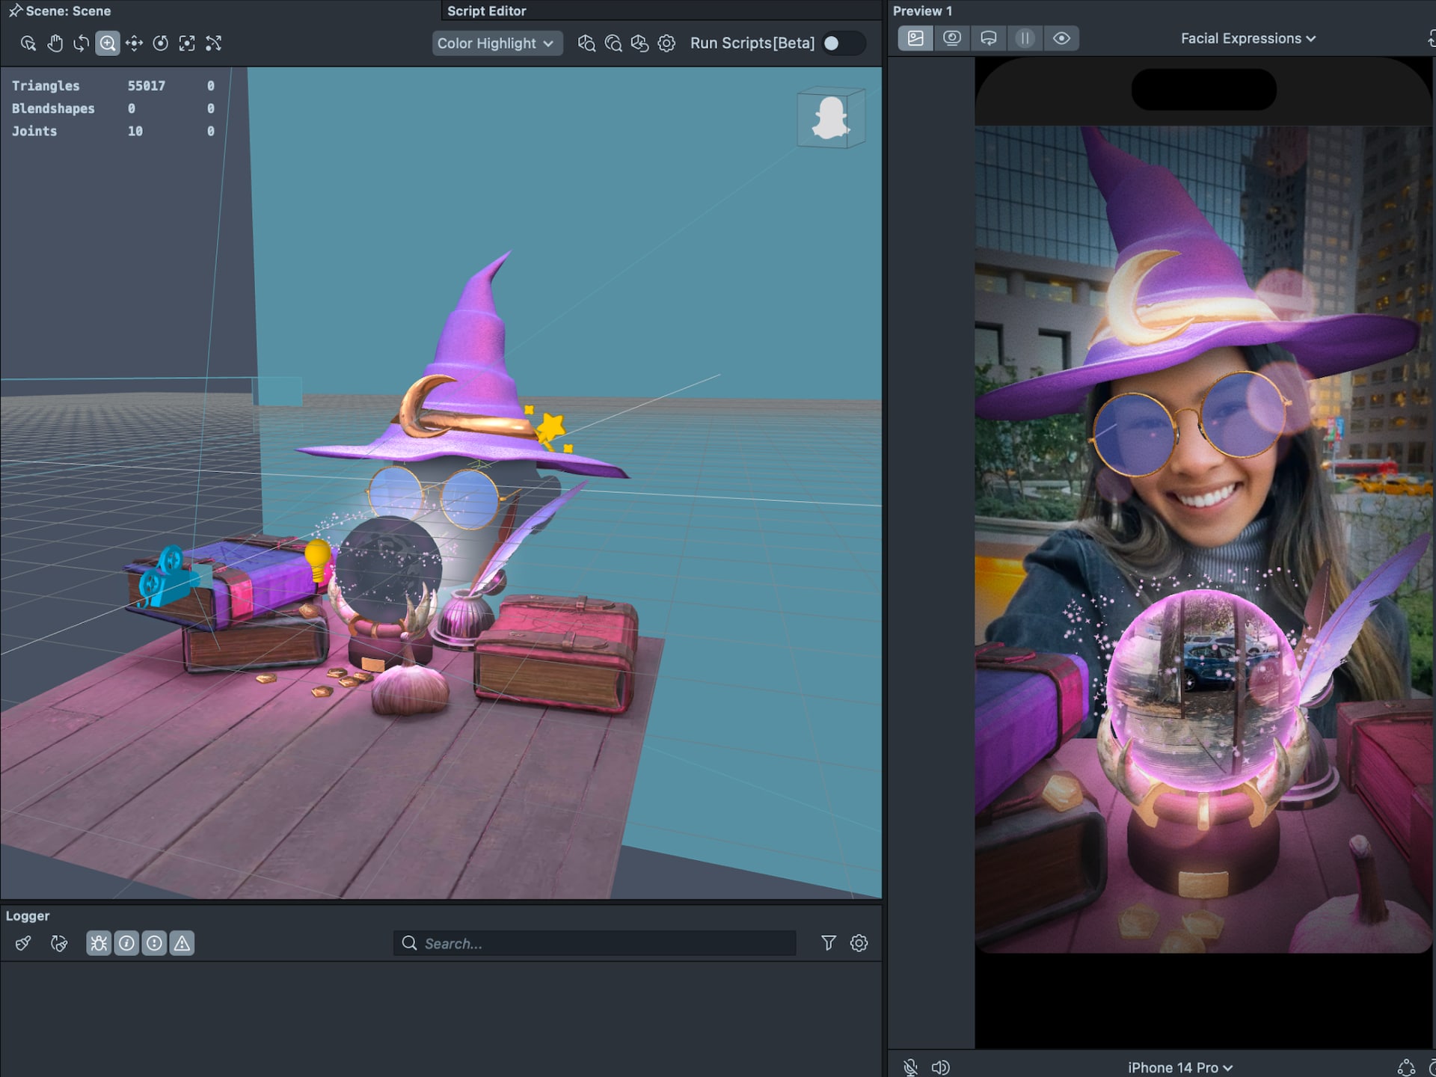1436x1077 pixels.
Task: Switch to the Script Editor tab
Action: coord(486,10)
